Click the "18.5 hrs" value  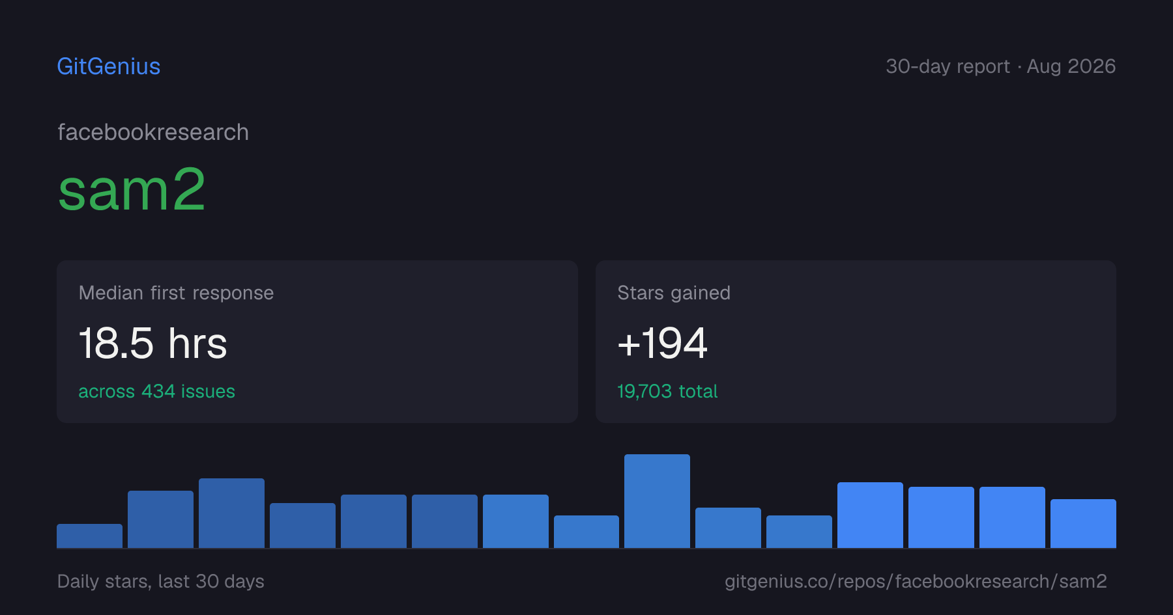click(153, 343)
